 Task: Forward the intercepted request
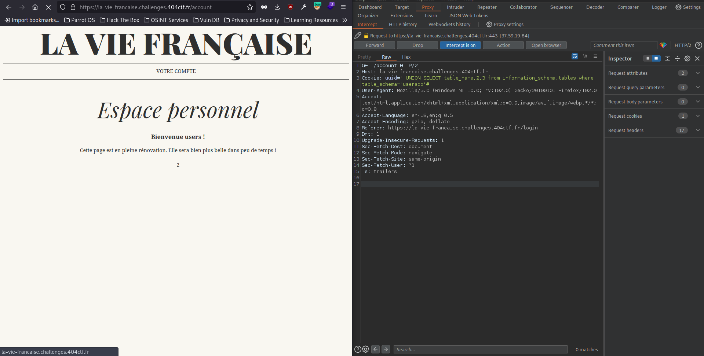tap(374, 45)
